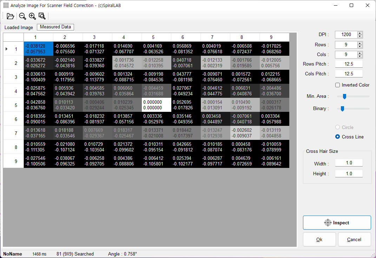Click the Cross Hair Width field
Viewport: 376px width, 258px height.
(349, 163)
